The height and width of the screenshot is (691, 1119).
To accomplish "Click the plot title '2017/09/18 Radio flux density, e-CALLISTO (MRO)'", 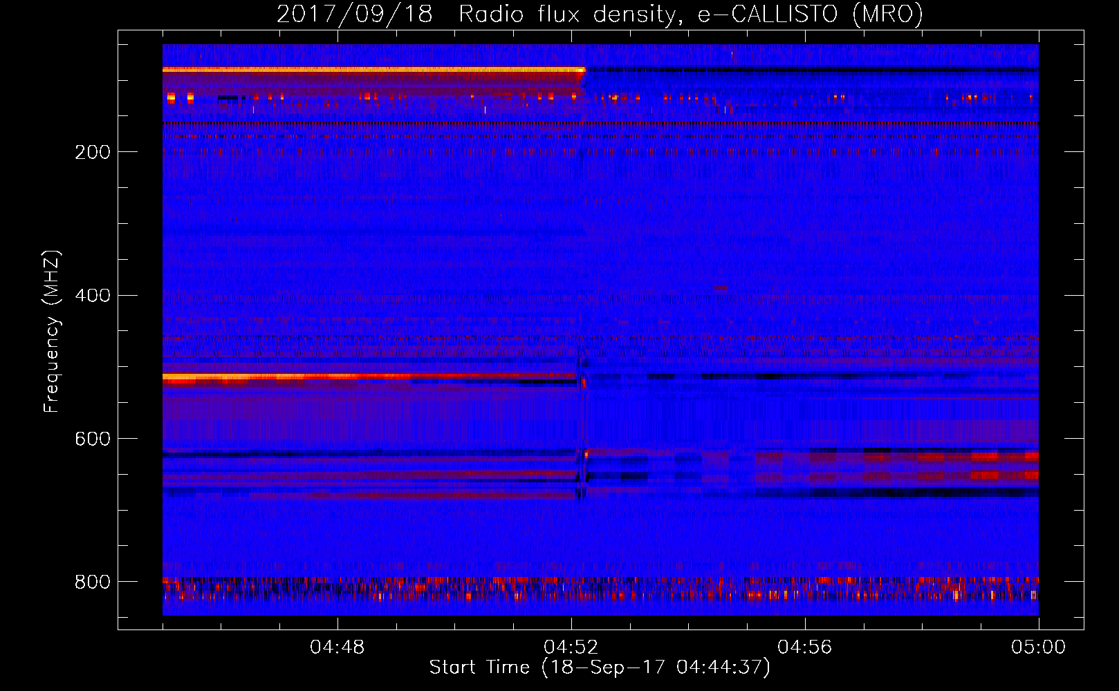I will click(600, 14).
